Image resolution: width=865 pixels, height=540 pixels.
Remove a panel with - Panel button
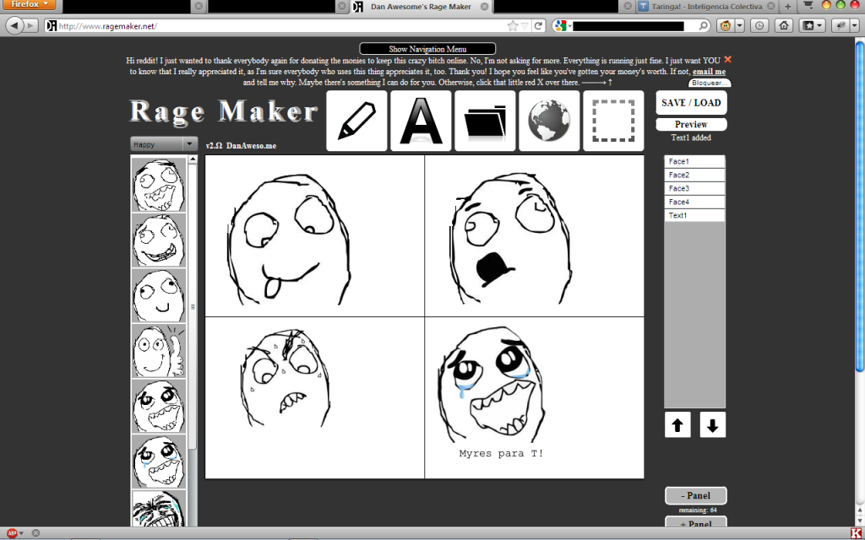[696, 495]
